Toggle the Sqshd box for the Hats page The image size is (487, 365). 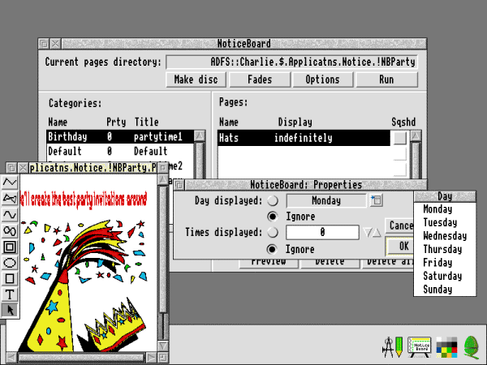(x=399, y=138)
